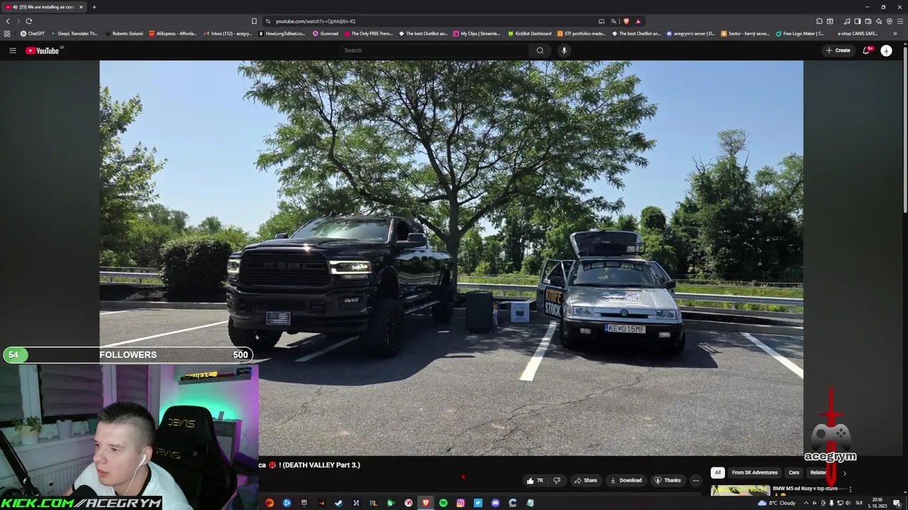The height and width of the screenshot is (510, 908).
Task: Open a new browser tab with plus
Action: coord(94,7)
